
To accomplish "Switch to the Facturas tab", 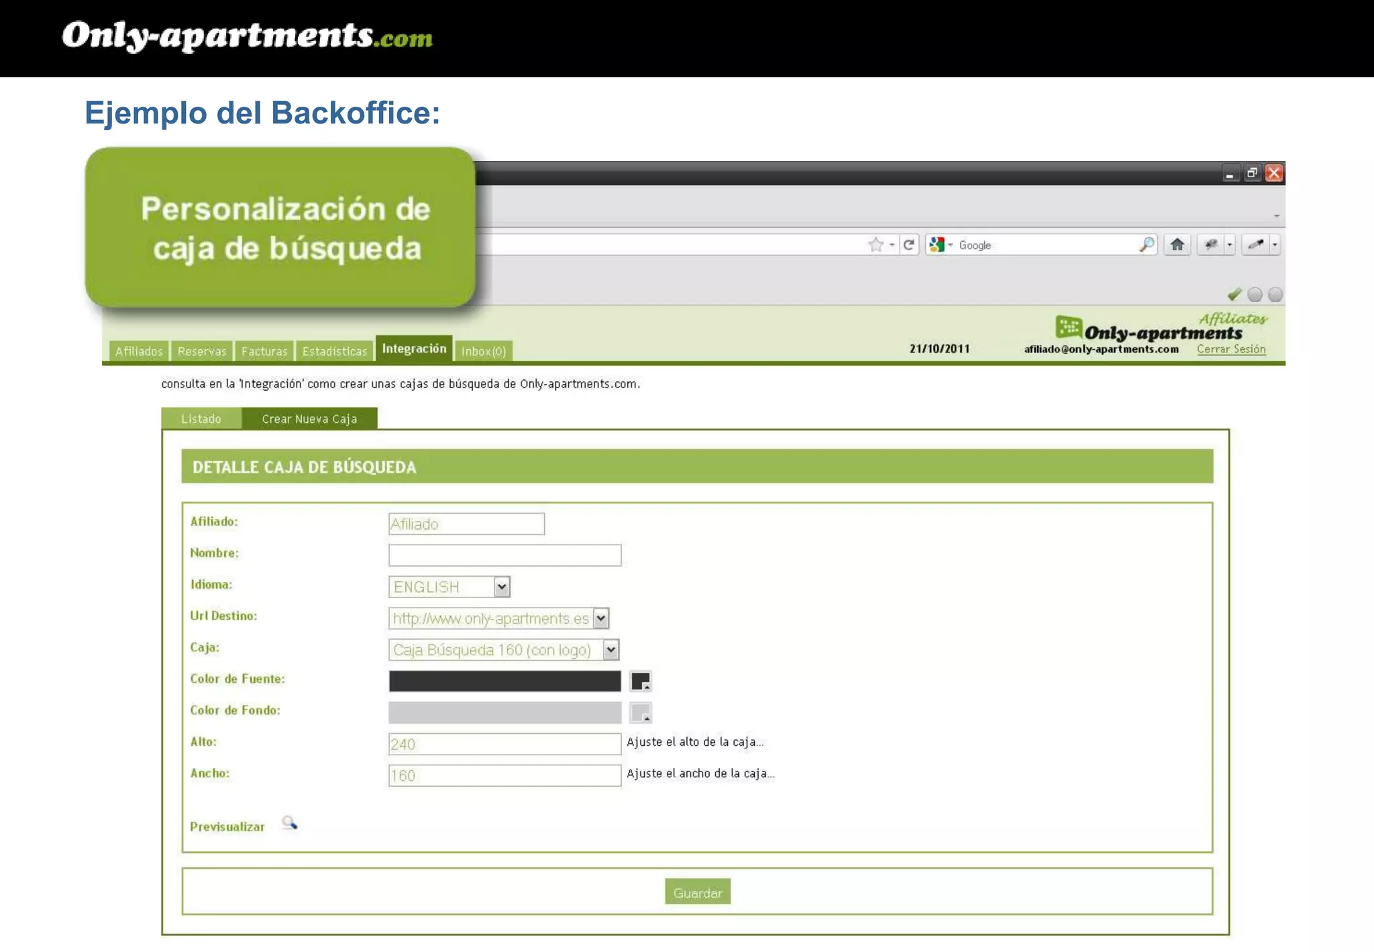I will [x=264, y=351].
